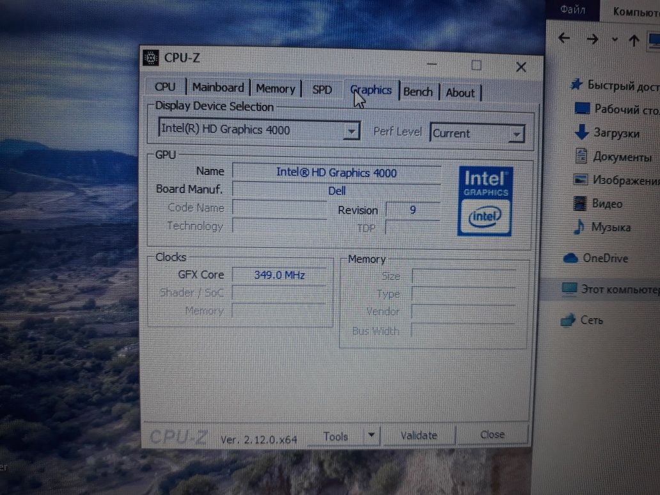
Task: Click the Close button in CPU-Z
Action: point(492,434)
